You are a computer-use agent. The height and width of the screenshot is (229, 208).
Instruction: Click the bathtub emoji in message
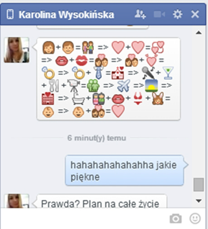78,98
